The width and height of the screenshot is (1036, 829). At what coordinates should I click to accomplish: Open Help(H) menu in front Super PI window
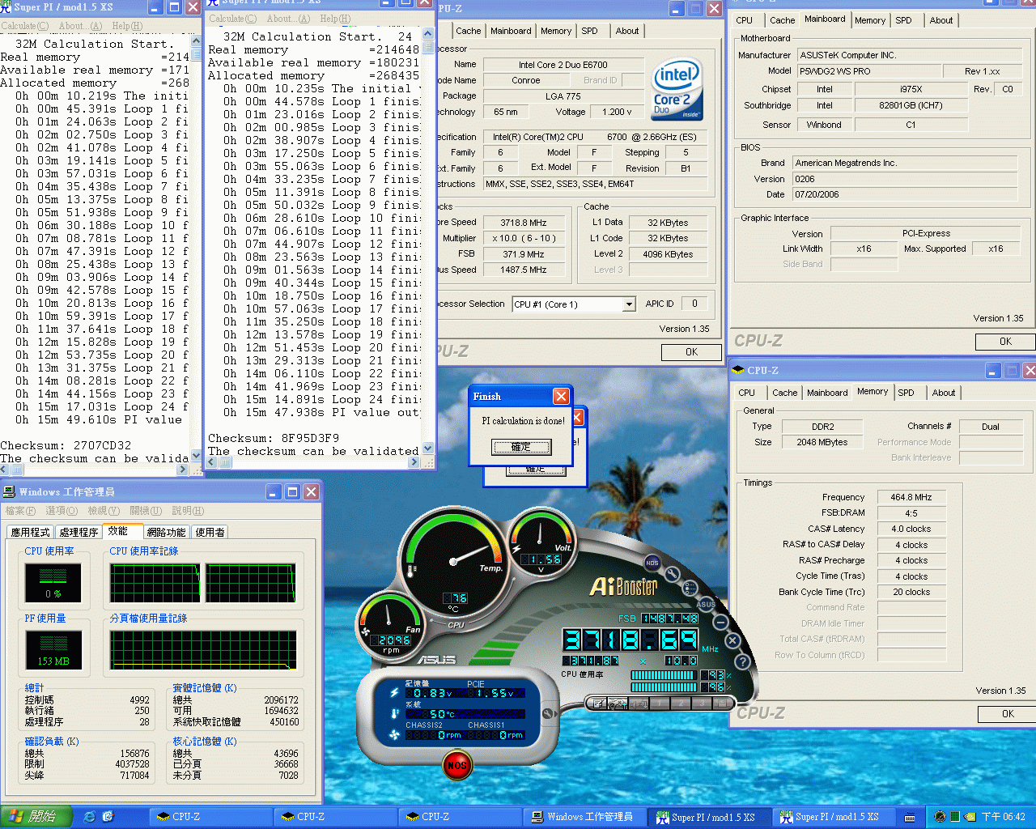pos(335,19)
